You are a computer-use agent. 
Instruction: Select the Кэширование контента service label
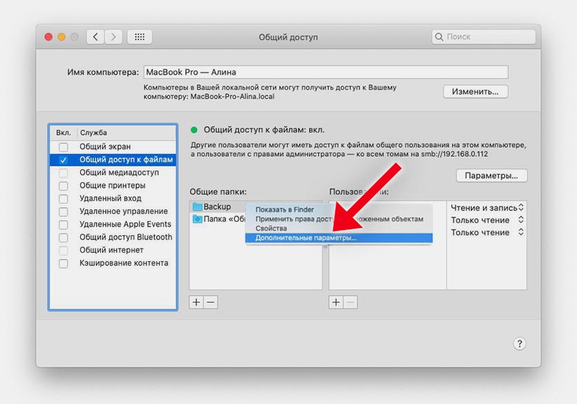coord(124,263)
